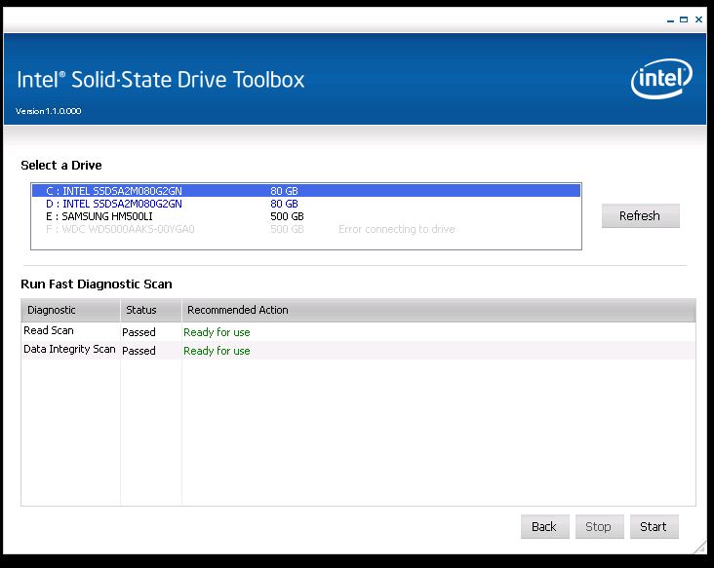The image size is (714, 568).
Task: Click the Status column header
Action: click(151, 310)
